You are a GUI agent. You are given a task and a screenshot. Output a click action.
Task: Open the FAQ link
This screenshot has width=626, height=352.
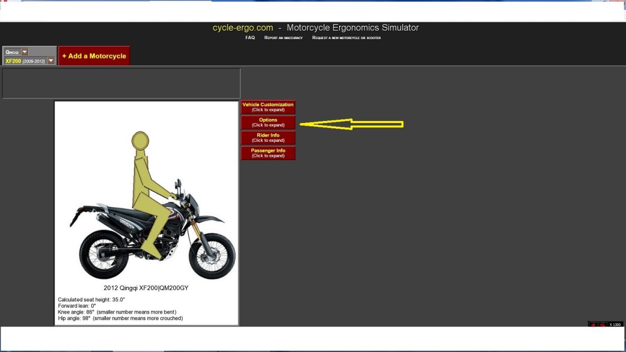coord(250,38)
